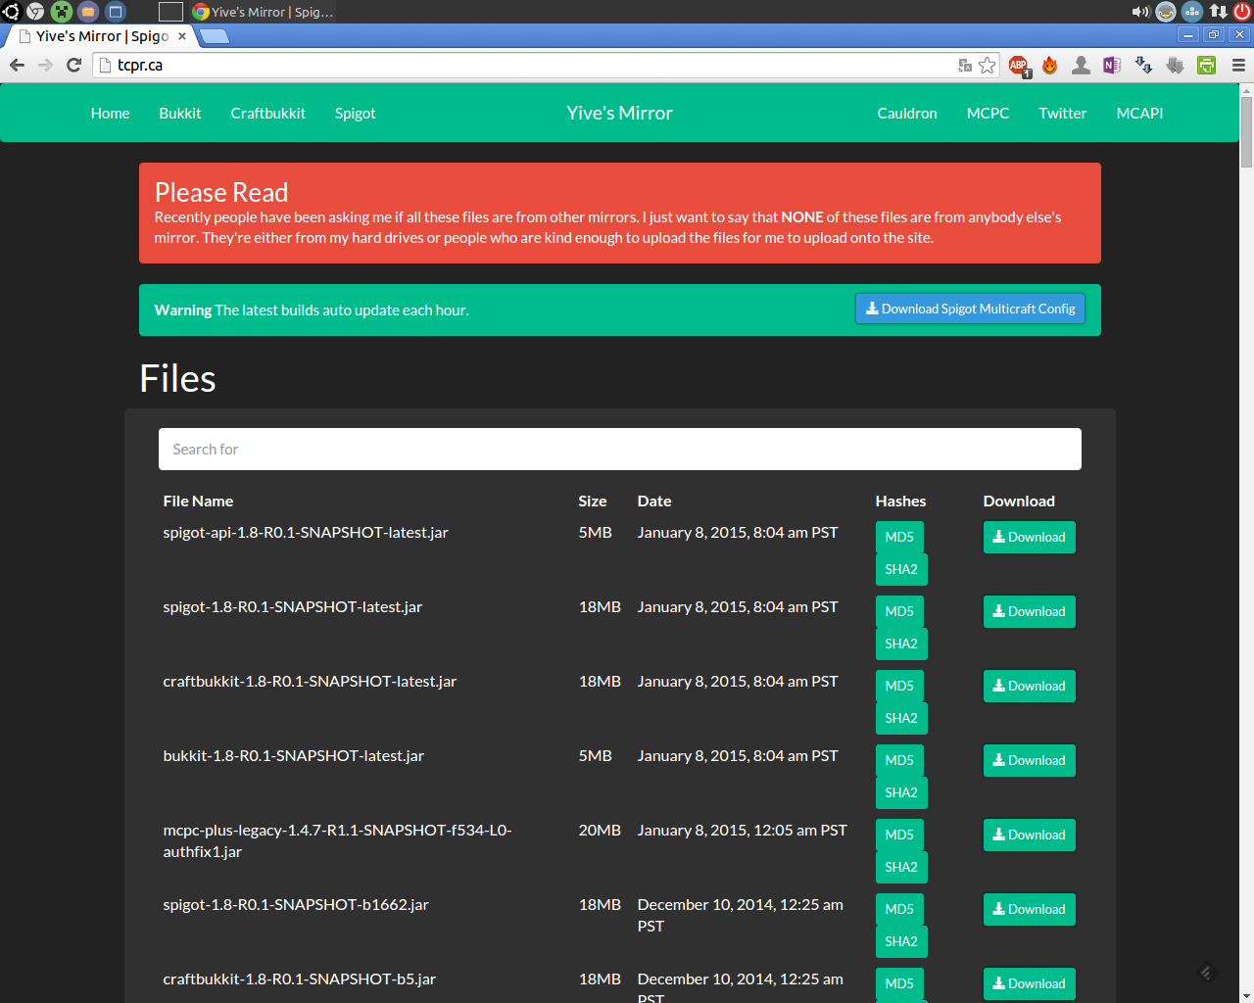This screenshot has width=1254, height=1003.
Task: View MD5 hash for bukkit-1.8-R0.1-SNAPSHOT-latest.jar
Action: [899, 760]
